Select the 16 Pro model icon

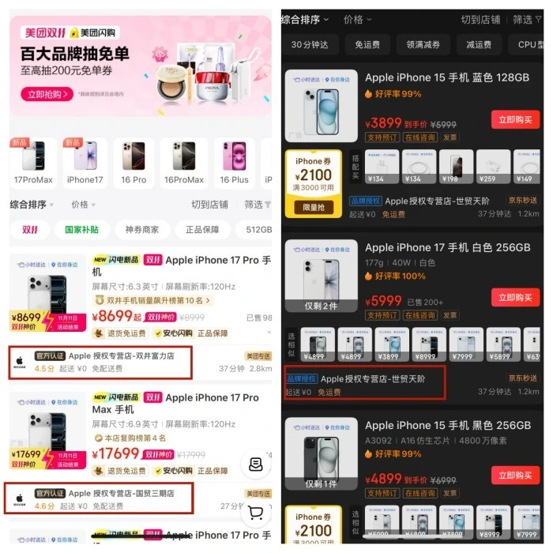click(134, 163)
